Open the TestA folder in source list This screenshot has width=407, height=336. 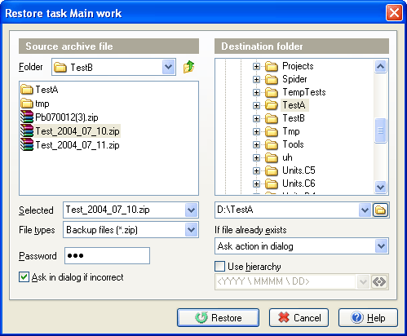(39, 90)
